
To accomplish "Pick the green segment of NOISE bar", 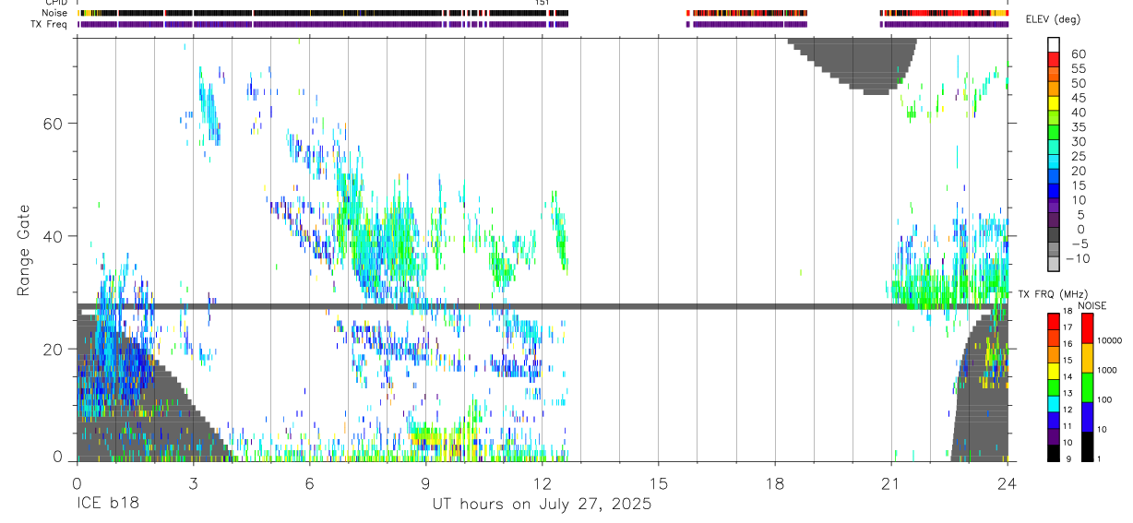I will 1088,387.
